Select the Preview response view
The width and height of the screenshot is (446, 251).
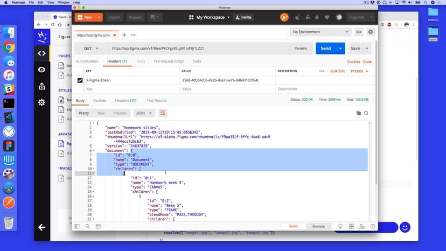tap(120, 113)
